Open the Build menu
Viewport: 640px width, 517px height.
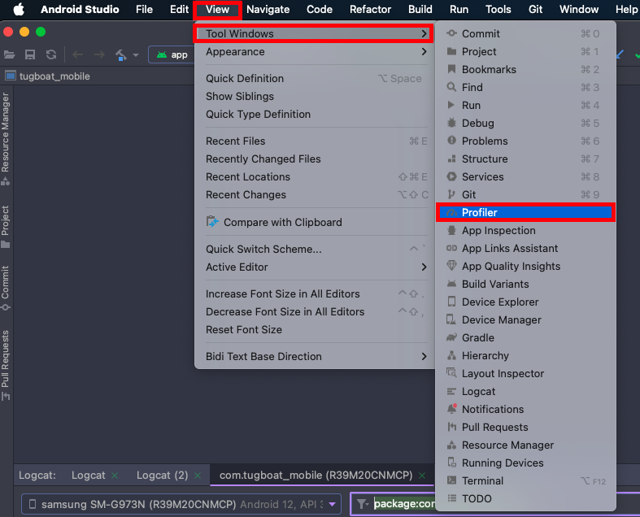pyautogui.click(x=420, y=9)
